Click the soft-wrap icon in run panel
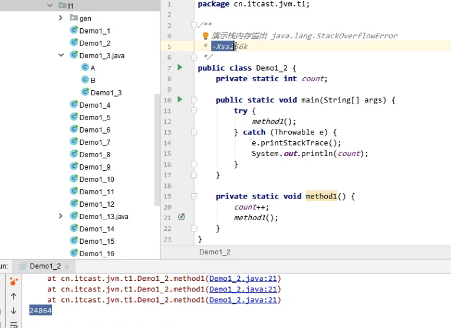 tap(14, 325)
